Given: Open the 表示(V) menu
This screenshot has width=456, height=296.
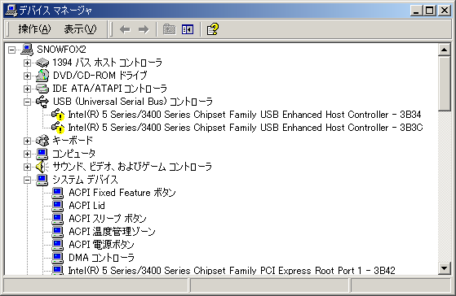Looking at the screenshot, I should pos(80,29).
